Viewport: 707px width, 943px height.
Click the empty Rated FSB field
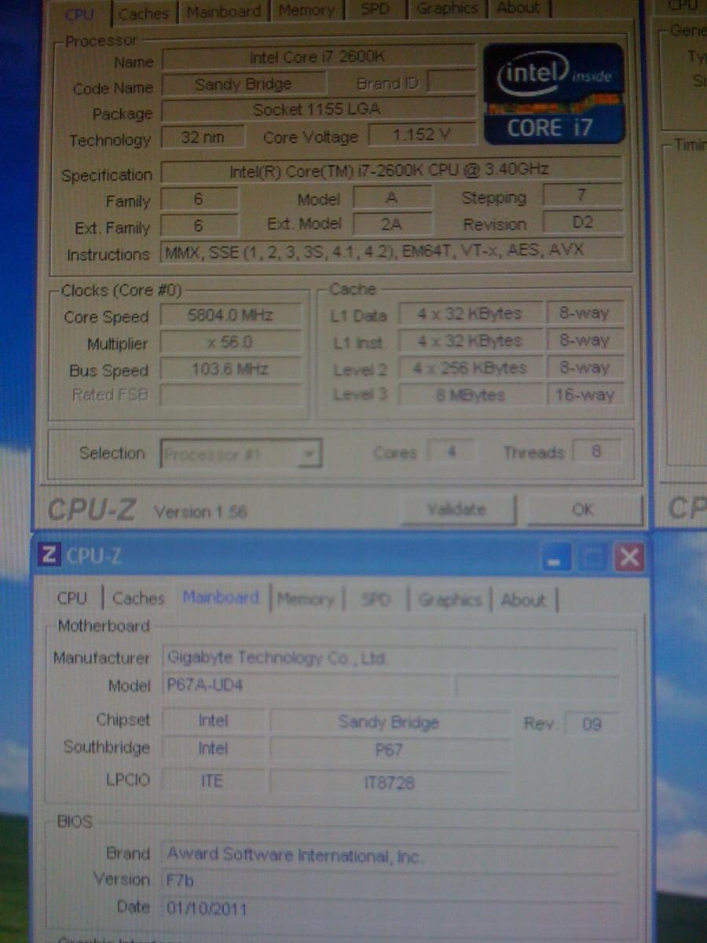(x=232, y=394)
